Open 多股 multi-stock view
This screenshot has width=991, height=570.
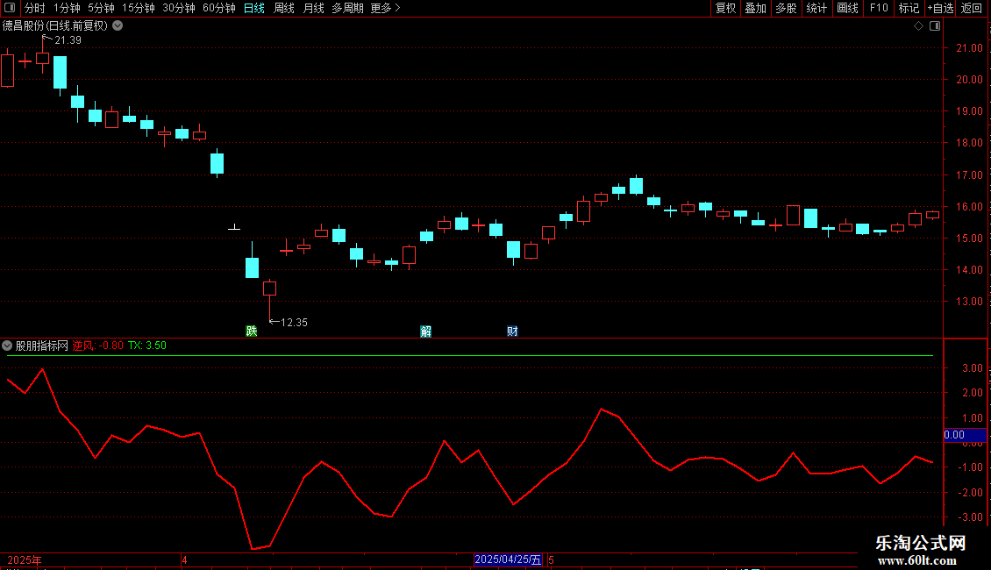786,8
